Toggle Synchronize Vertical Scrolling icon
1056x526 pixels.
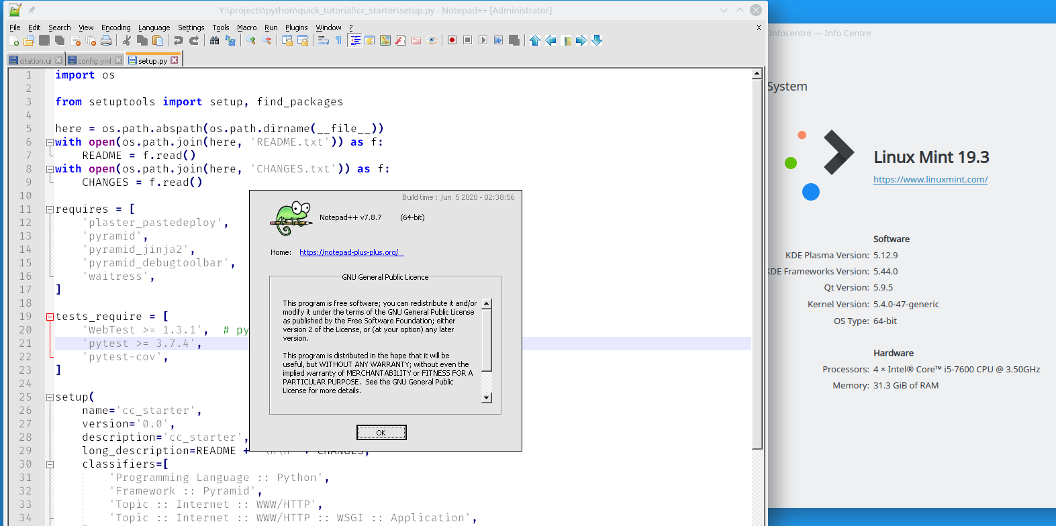pyautogui.click(x=287, y=40)
